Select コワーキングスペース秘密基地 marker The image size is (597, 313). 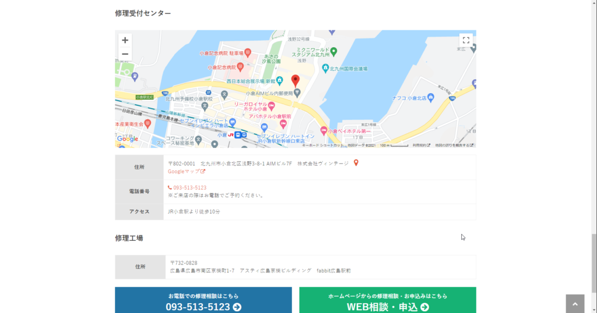coord(198,140)
